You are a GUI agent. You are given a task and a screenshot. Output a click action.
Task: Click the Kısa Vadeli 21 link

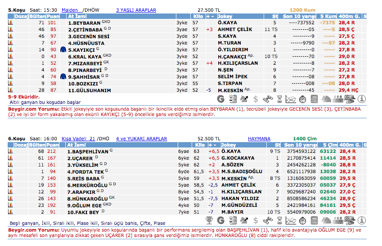pos(78,139)
